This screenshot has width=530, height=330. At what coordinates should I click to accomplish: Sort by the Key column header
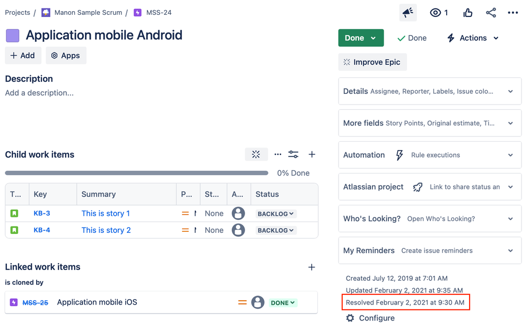tap(53, 194)
